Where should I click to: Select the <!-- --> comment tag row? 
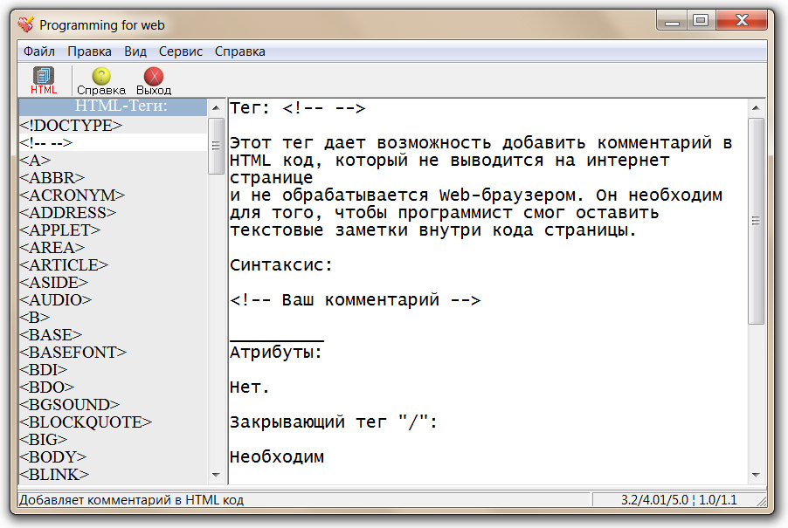[113, 142]
